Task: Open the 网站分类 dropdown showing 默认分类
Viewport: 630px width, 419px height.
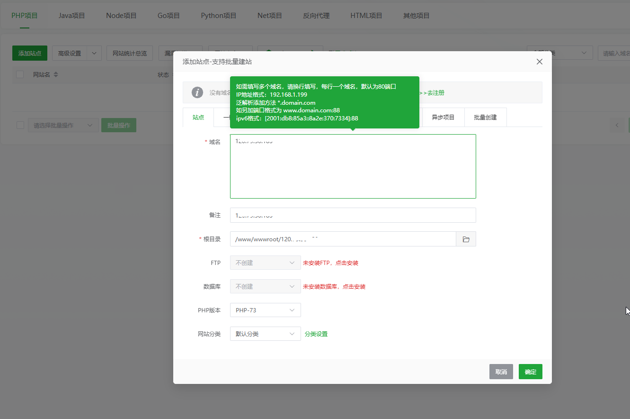Action: pos(265,334)
